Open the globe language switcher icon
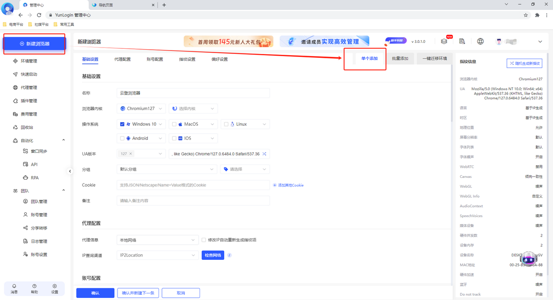553x300 pixels. pyautogui.click(x=480, y=41)
